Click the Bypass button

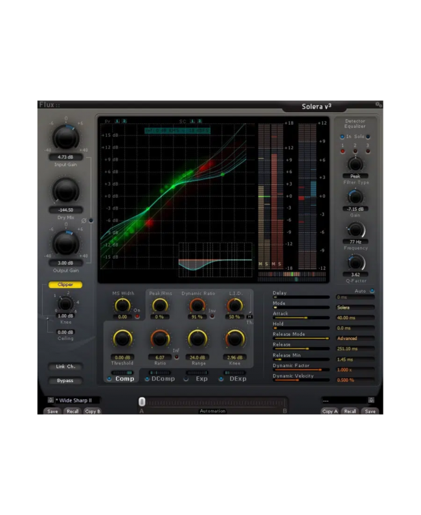[x=65, y=381]
